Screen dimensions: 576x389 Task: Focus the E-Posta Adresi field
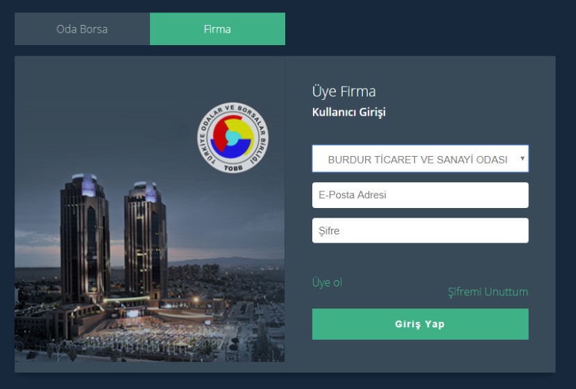click(421, 195)
